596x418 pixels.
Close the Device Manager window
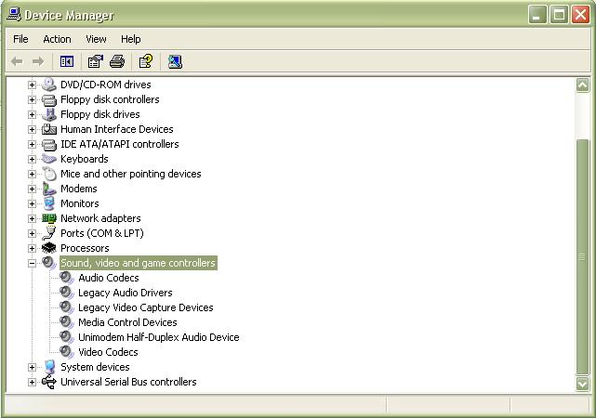[580, 15]
